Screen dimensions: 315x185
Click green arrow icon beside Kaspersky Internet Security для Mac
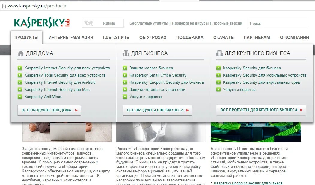[20, 90]
